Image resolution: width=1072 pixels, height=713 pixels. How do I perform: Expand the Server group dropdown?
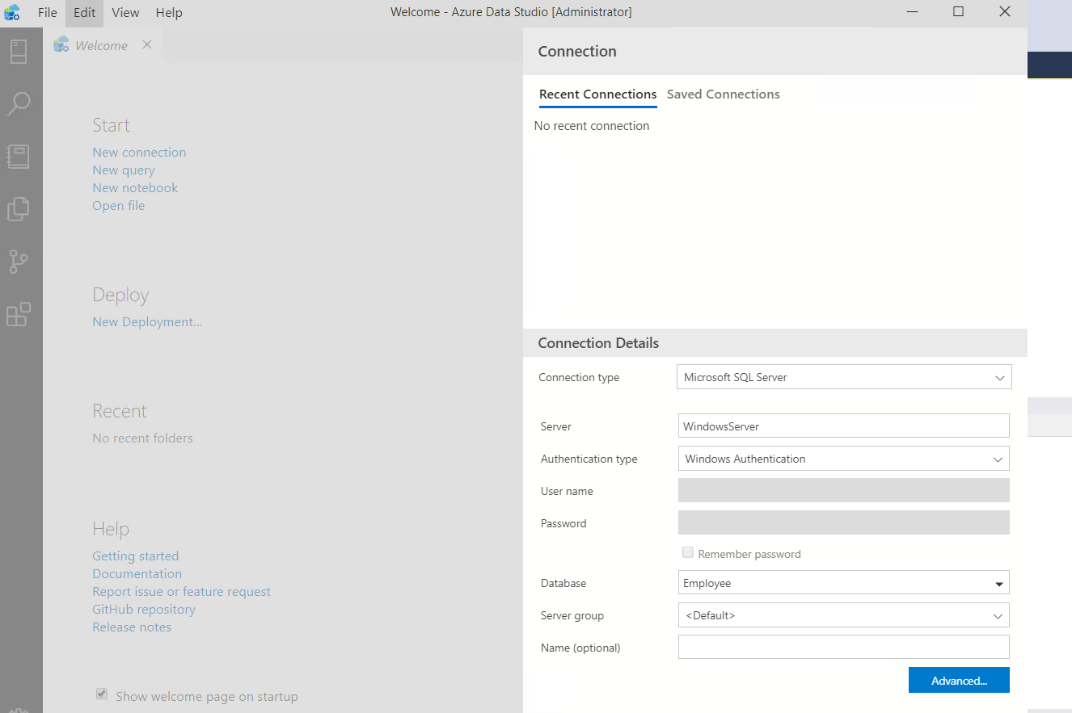(x=844, y=615)
